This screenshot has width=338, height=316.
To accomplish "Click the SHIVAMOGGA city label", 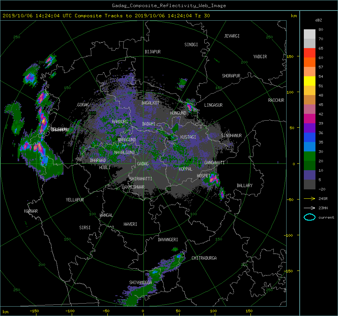I will (140, 282).
